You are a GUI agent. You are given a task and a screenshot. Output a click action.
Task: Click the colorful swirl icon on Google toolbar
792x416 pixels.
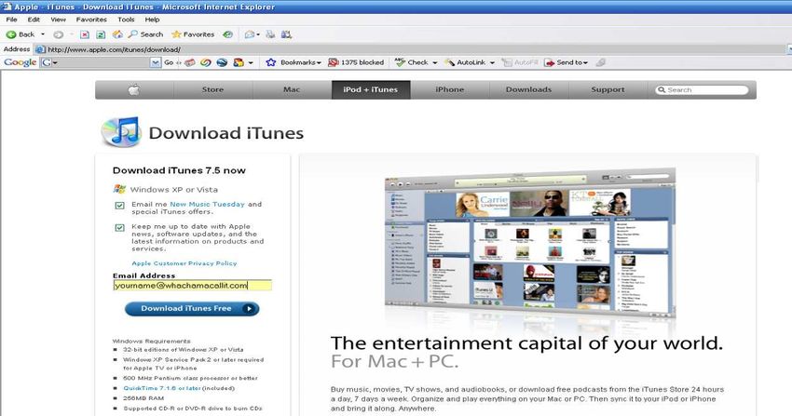(206, 62)
